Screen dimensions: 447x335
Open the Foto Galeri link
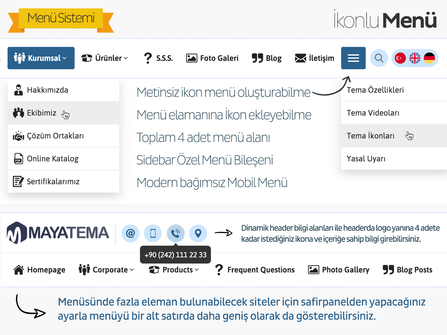(x=219, y=58)
